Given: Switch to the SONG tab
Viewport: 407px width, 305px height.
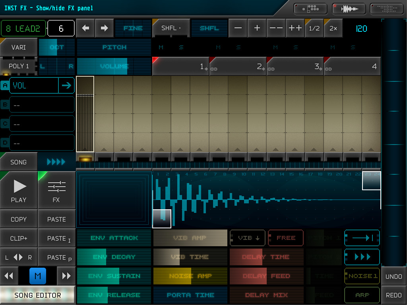Looking at the screenshot, I should pyautogui.click(x=18, y=162).
